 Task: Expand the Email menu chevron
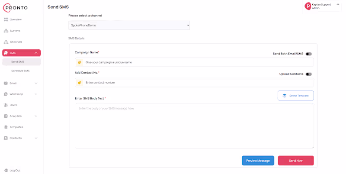coord(36,83)
